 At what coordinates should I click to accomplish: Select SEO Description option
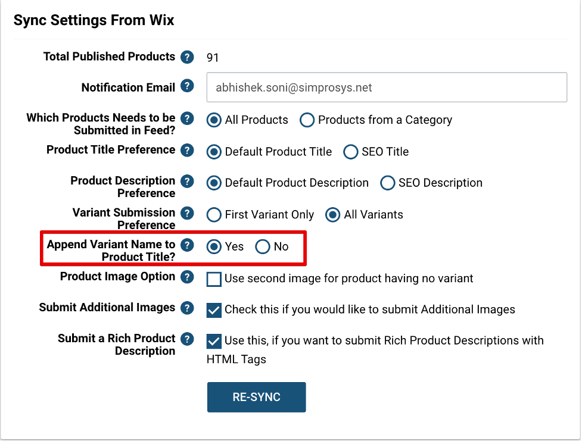pyautogui.click(x=388, y=183)
